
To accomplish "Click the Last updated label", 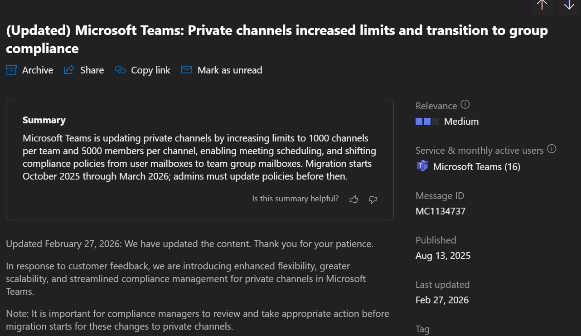I will point(442,285).
